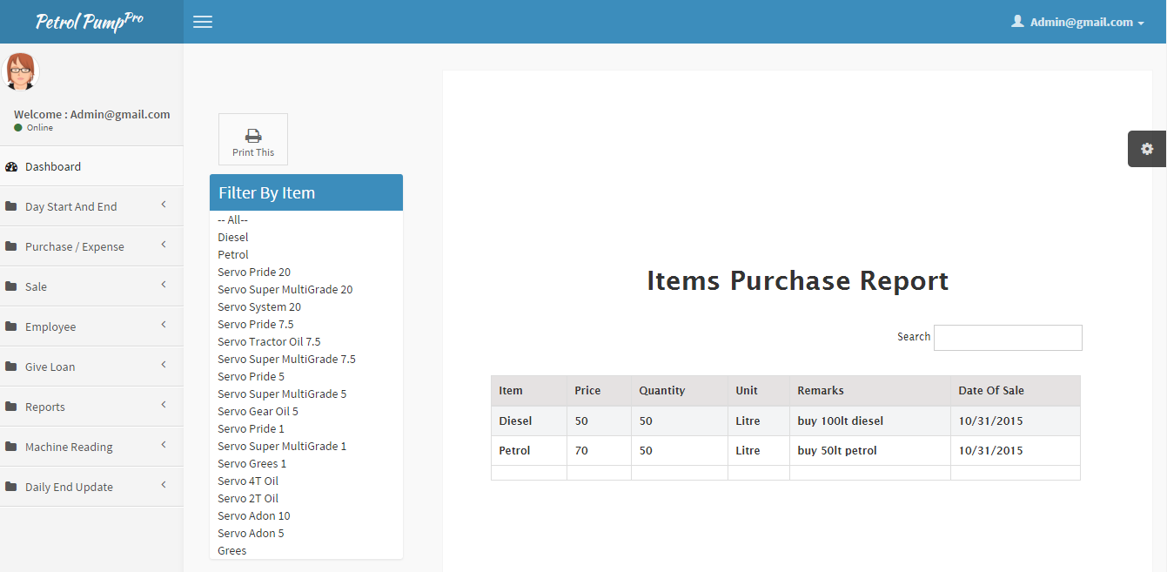Click the folder icon next to Give Loan

11,367
